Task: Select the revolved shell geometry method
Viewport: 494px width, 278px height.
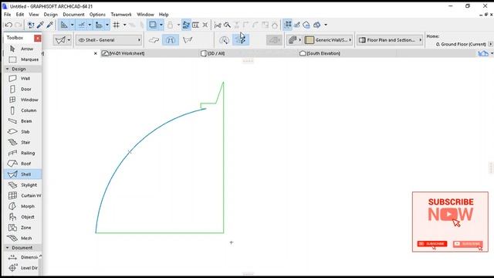Action: pos(171,40)
